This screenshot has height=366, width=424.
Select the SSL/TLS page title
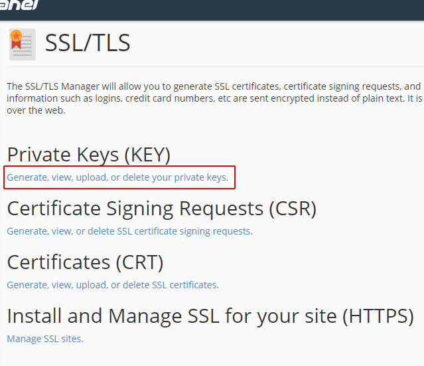pyautogui.click(x=88, y=43)
